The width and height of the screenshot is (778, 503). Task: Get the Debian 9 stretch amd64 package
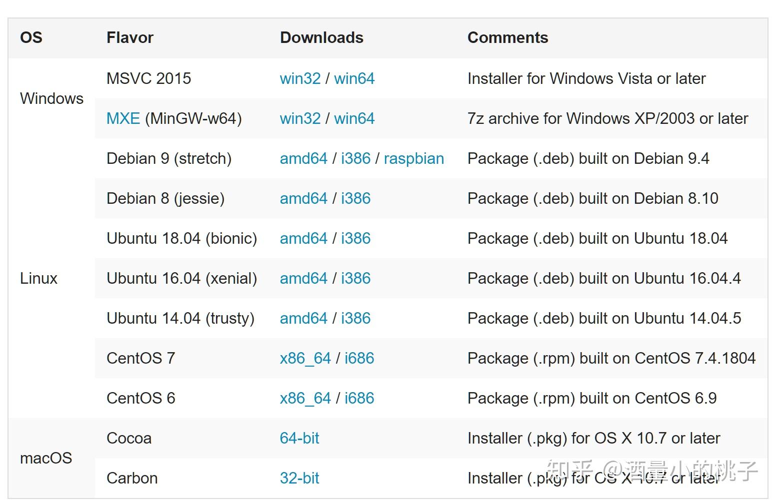point(303,158)
